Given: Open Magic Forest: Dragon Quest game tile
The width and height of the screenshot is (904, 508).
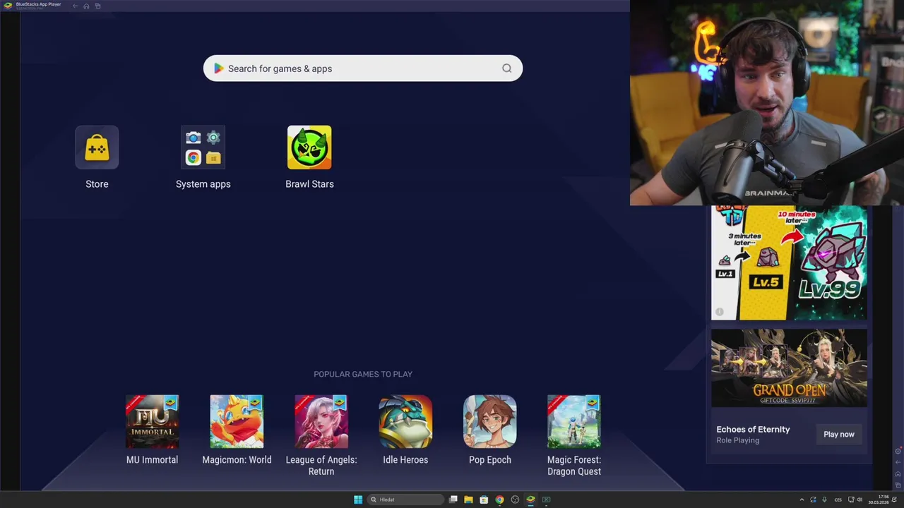Looking at the screenshot, I should pos(574,422).
